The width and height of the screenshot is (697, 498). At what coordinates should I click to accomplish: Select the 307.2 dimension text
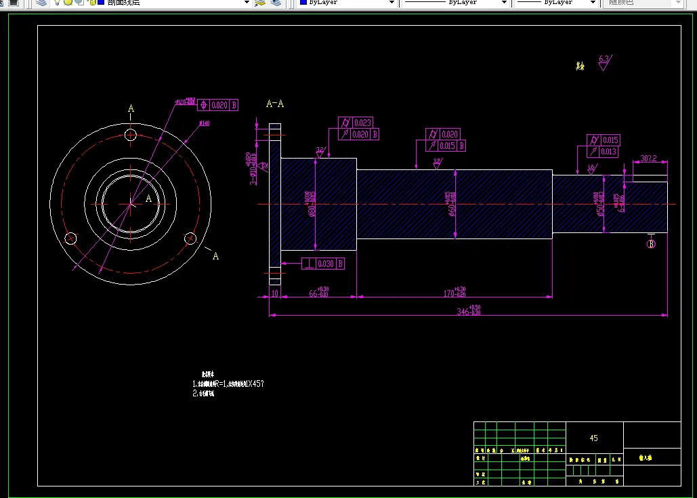[x=648, y=159]
